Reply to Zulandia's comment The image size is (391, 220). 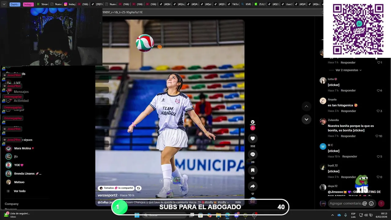(348, 136)
